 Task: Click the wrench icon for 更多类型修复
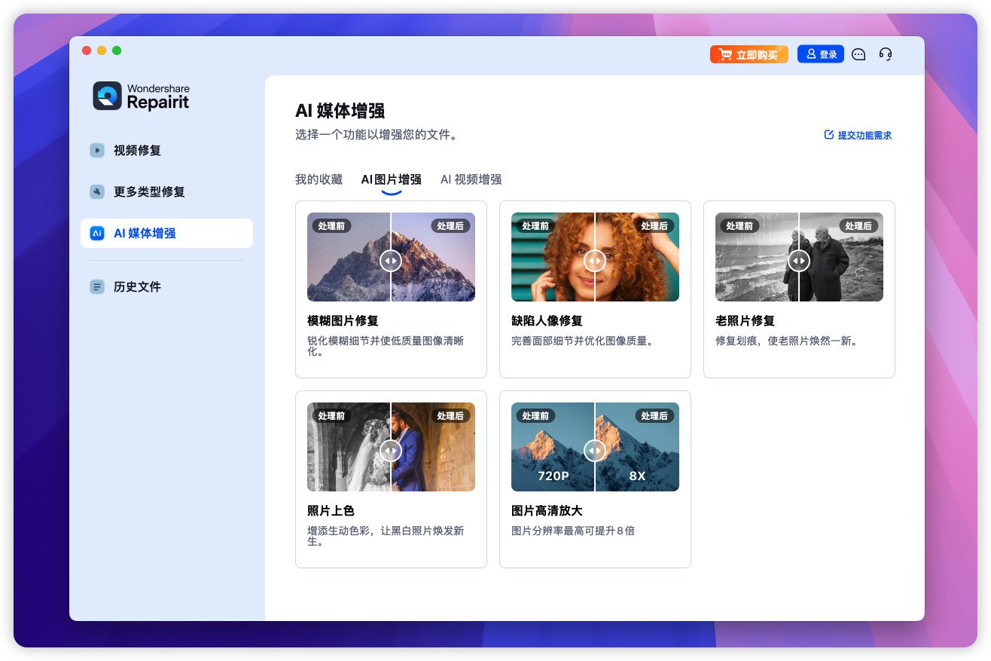pyautogui.click(x=97, y=191)
